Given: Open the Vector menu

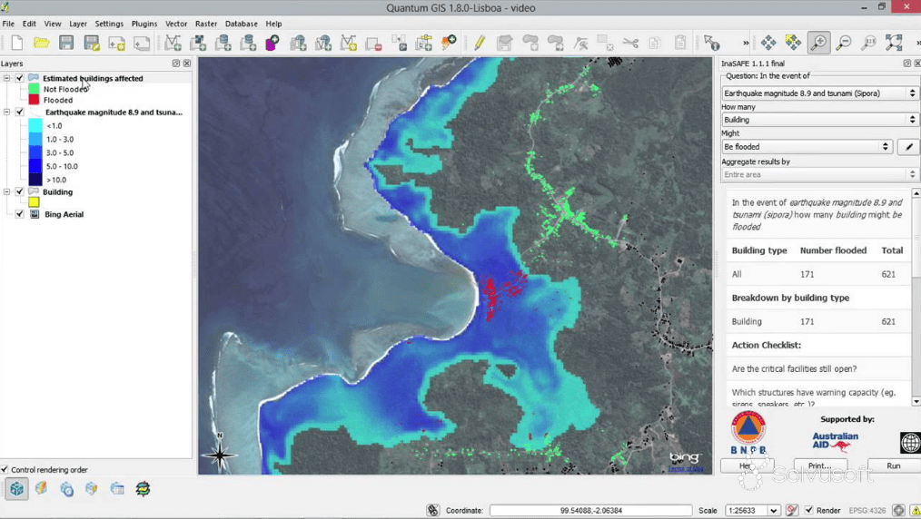Looking at the screenshot, I should point(175,24).
